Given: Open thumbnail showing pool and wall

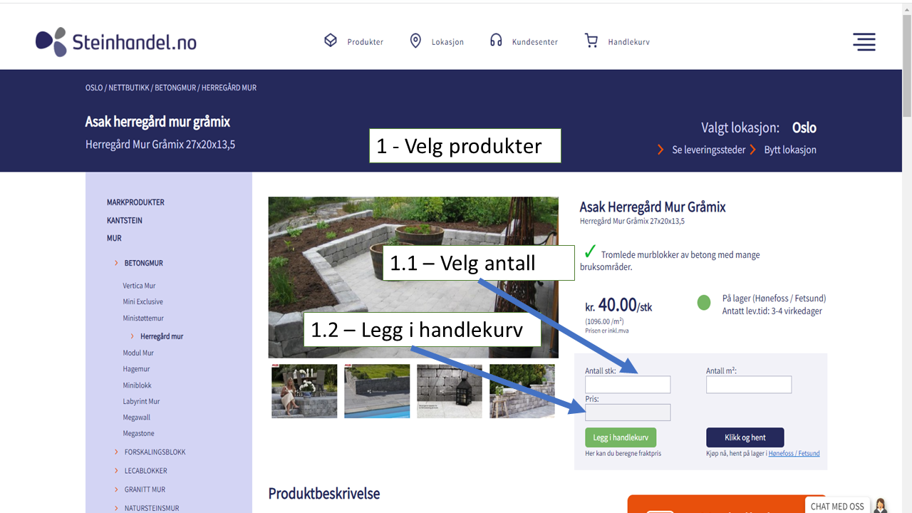Looking at the screenshot, I should (x=377, y=391).
